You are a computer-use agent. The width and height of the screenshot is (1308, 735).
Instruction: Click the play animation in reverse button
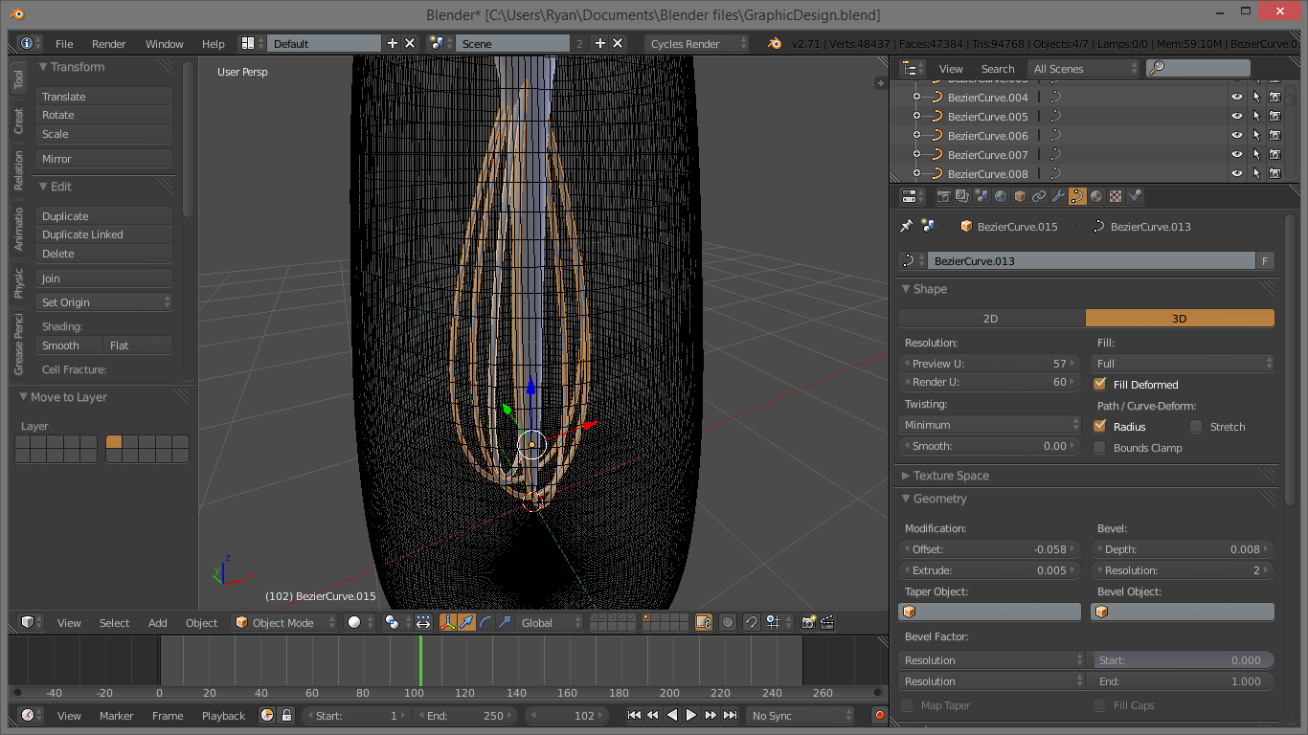[x=672, y=715]
